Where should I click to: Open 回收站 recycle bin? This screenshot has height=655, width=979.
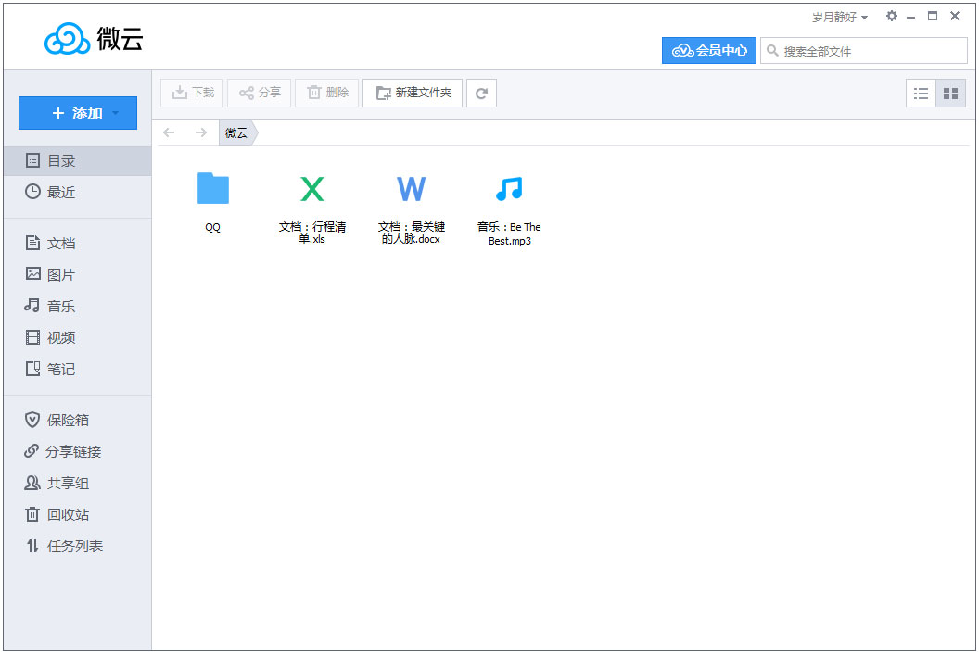pos(68,514)
